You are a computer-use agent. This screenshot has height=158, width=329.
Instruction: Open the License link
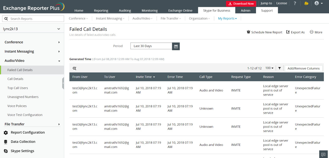(282, 3)
